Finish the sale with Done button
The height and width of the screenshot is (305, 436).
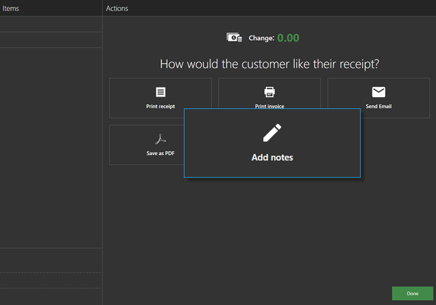(x=412, y=293)
